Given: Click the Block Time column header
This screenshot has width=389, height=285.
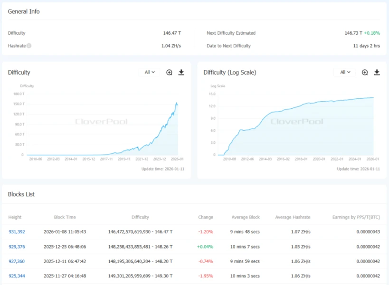Looking at the screenshot, I should [x=65, y=217].
